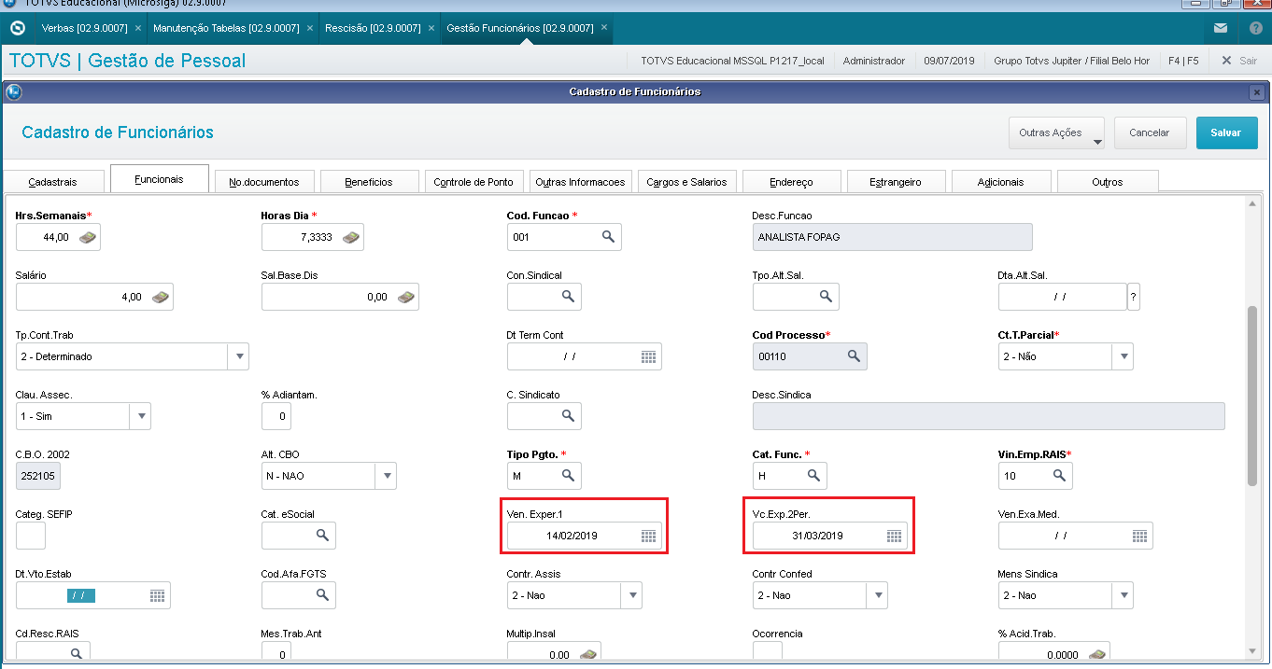
Task: Click the % Adiantam. input field
Action: pyautogui.click(x=276, y=416)
